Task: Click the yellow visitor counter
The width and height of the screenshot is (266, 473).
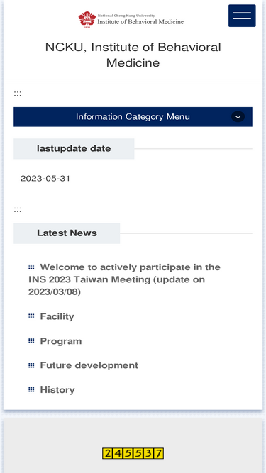Action: click(133, 453)
